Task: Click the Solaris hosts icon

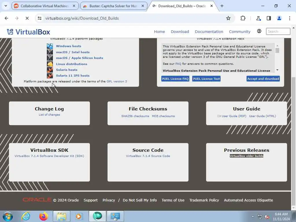Action: tap(50, 70)
